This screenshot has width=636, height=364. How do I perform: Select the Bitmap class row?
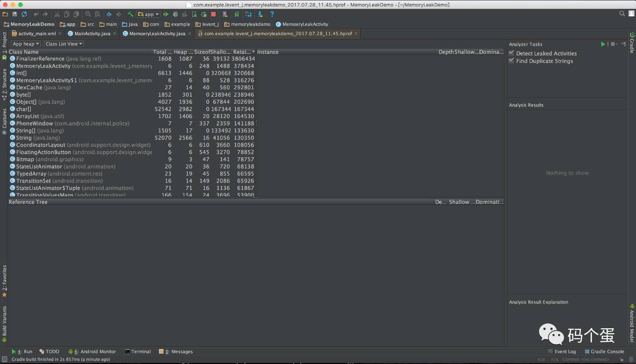(132, 159)
